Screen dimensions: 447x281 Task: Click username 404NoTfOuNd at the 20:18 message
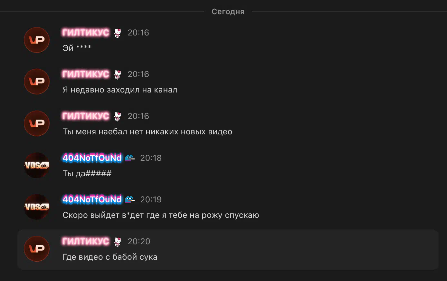coord(92,158)
